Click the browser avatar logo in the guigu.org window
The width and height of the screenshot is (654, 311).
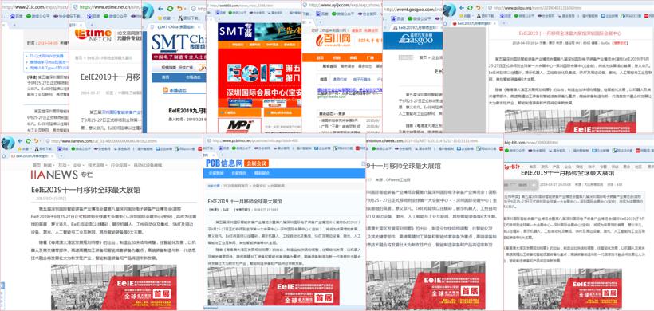click(449, 10)
